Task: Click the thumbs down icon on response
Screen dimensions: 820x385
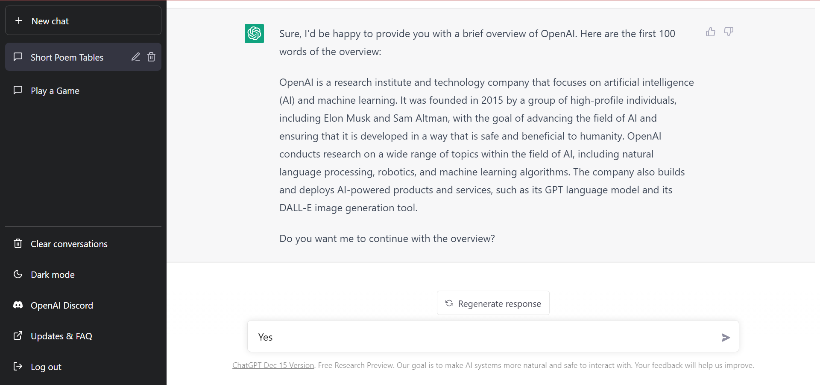Action: click(729, 32)
